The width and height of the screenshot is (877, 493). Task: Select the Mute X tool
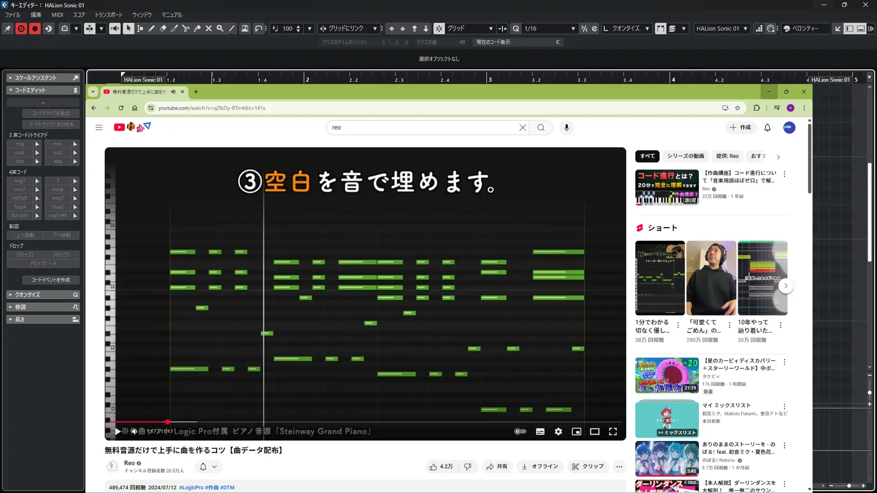pyautogui.click(x=209, y=28)
